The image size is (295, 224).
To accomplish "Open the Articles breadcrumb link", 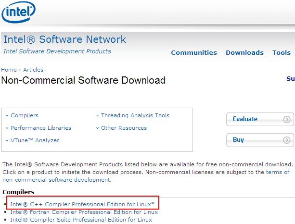I will (x=33, y=70).
